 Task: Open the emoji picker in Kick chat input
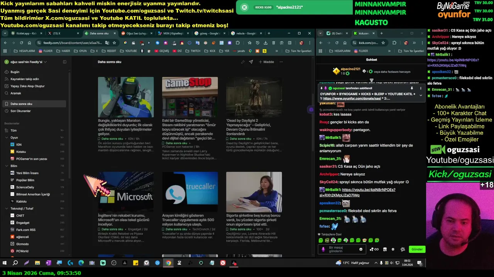(361, 249)
